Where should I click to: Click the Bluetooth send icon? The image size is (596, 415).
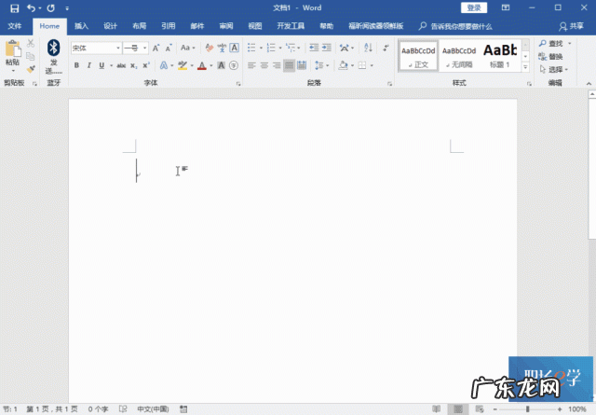[x=53, y=48]
